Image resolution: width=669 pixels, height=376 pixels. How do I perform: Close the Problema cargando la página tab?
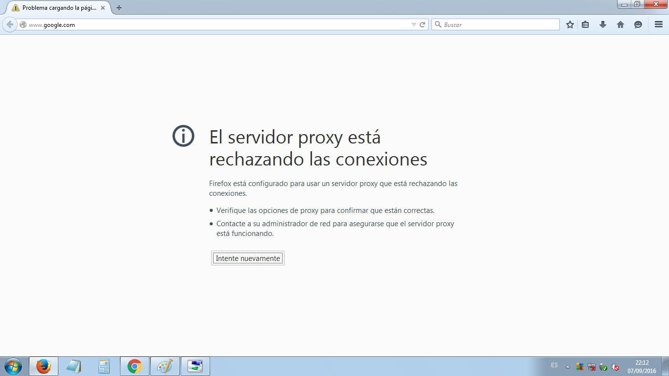(x=103, y=8)
